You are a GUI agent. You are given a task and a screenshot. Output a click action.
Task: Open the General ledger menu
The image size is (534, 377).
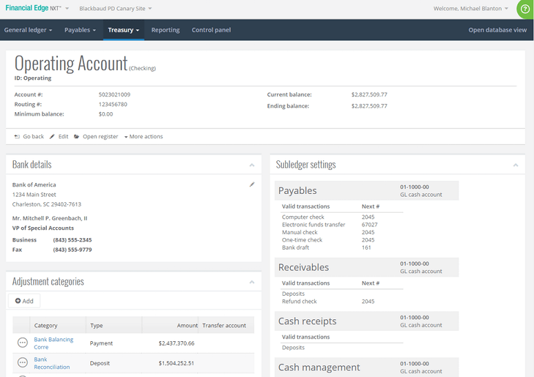(28, 30)
